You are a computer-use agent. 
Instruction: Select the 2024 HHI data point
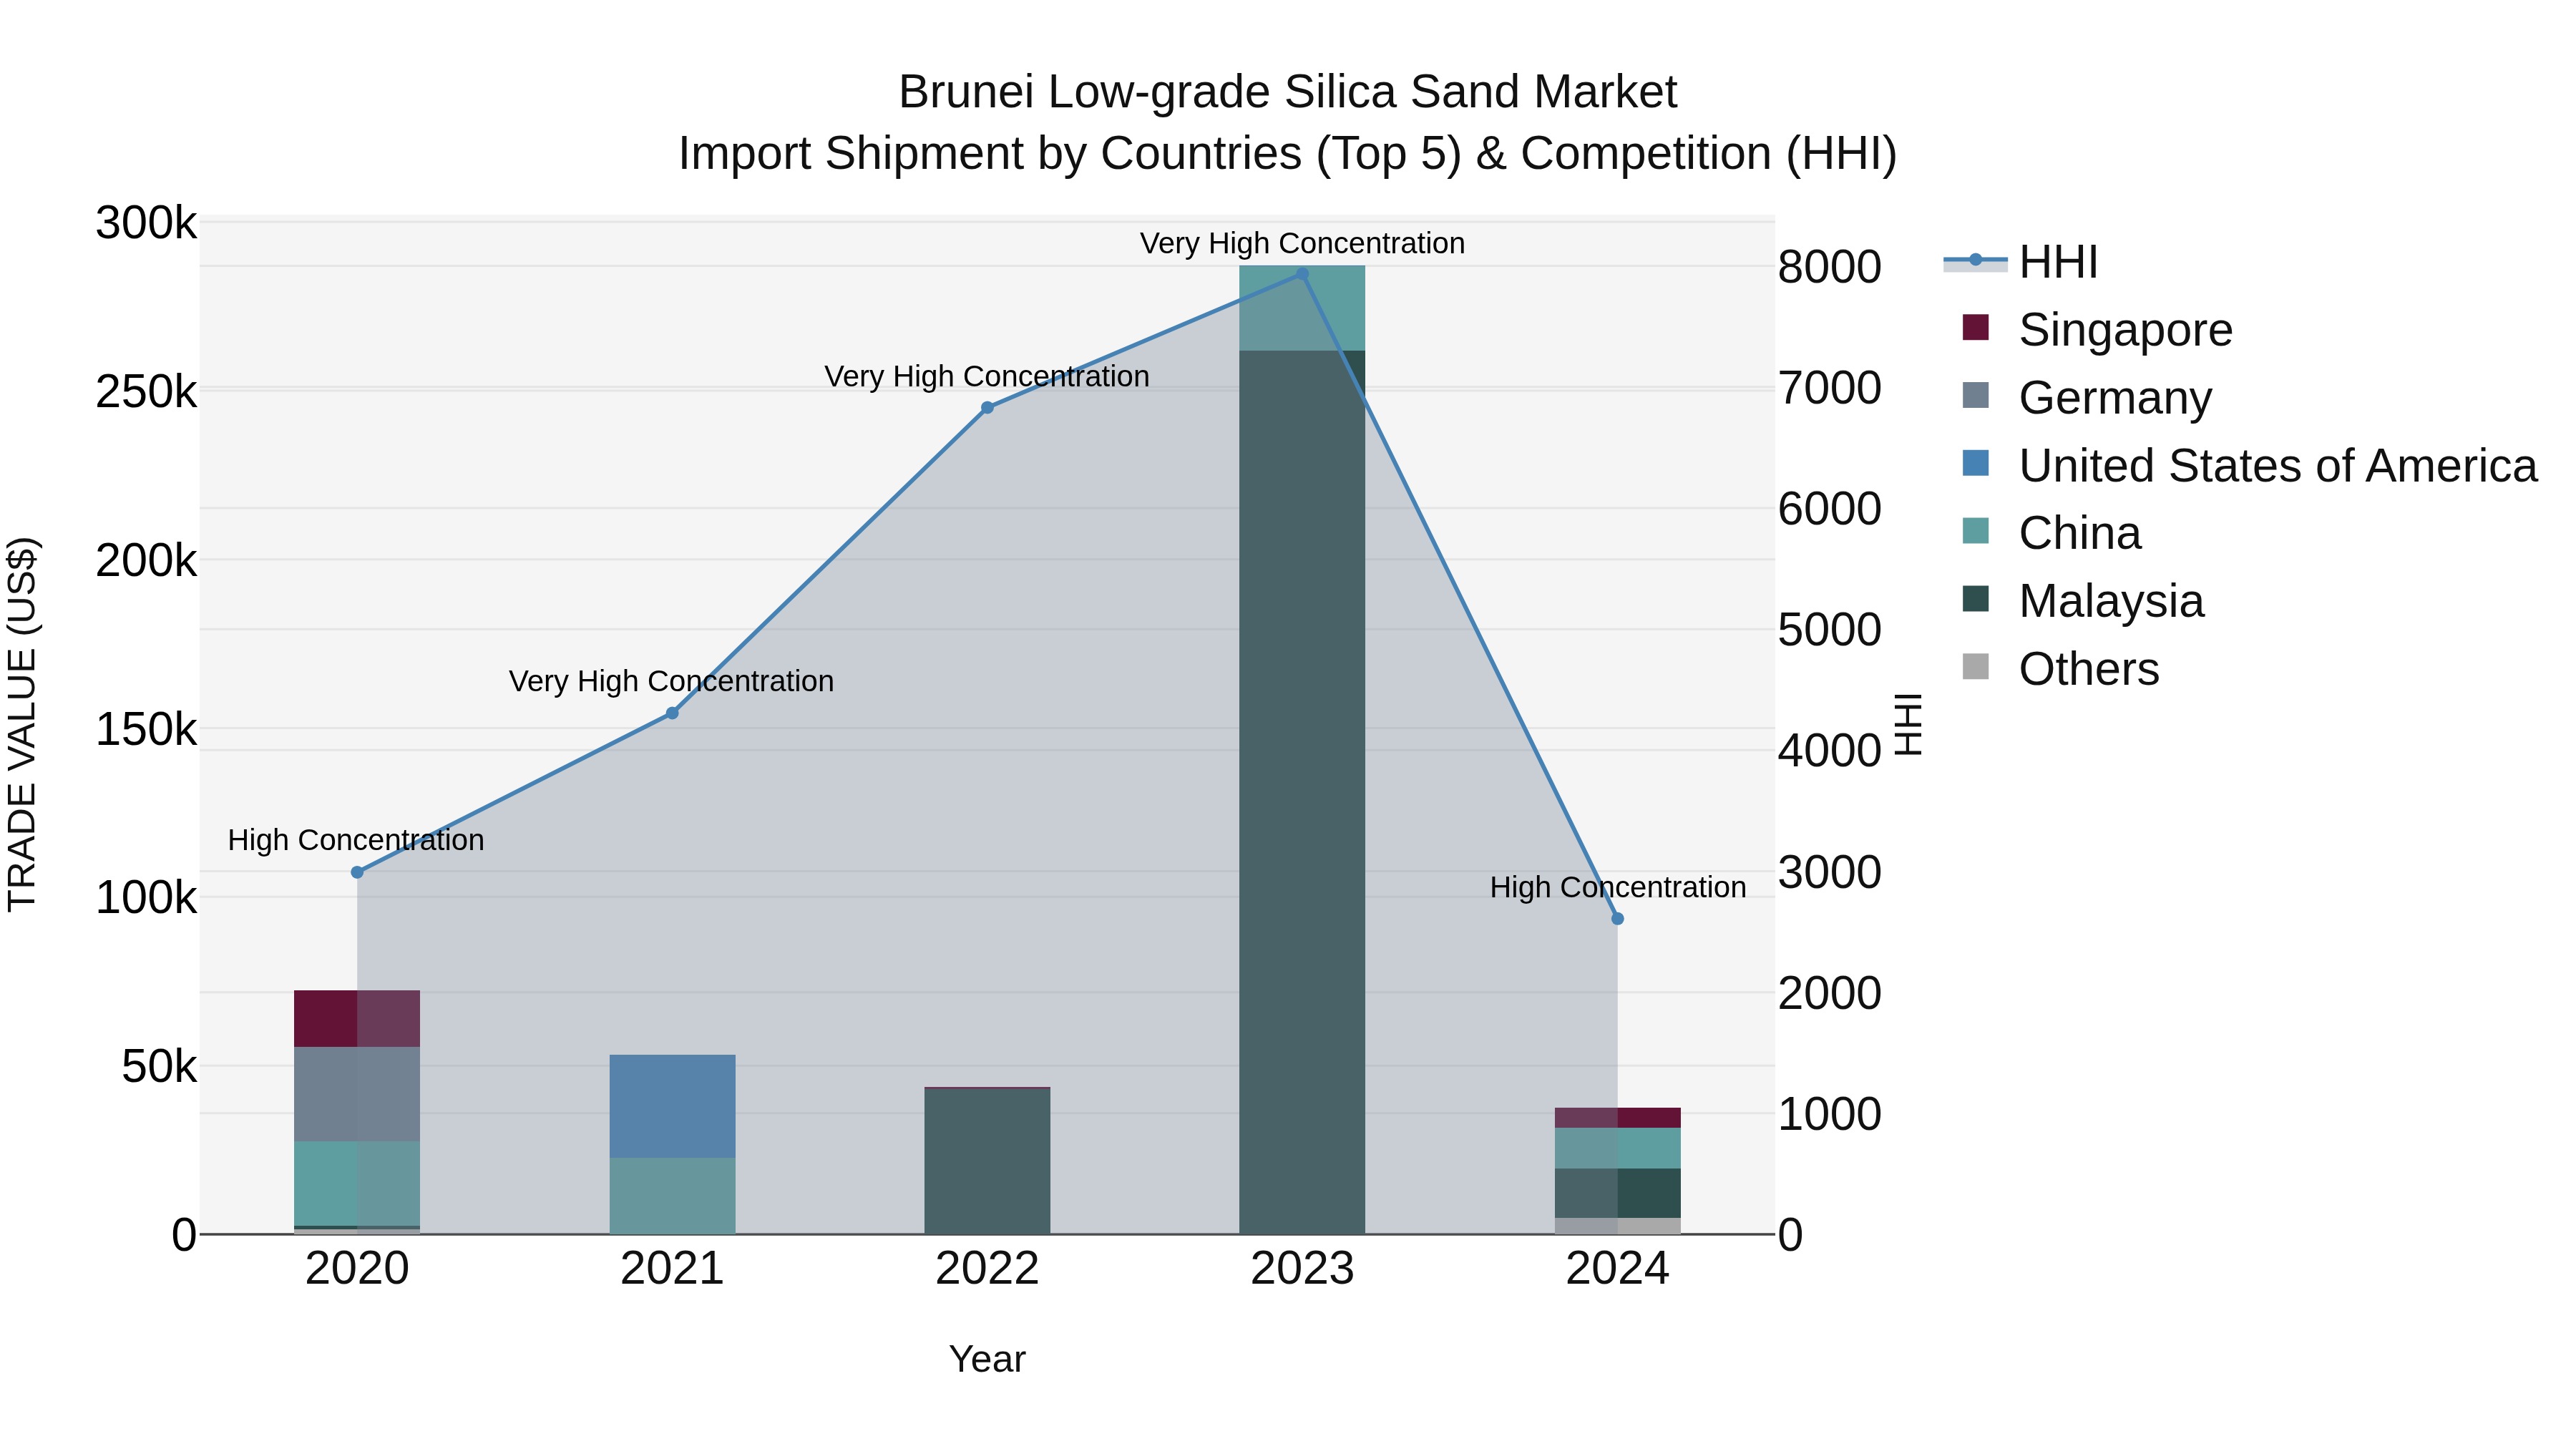1617,919
